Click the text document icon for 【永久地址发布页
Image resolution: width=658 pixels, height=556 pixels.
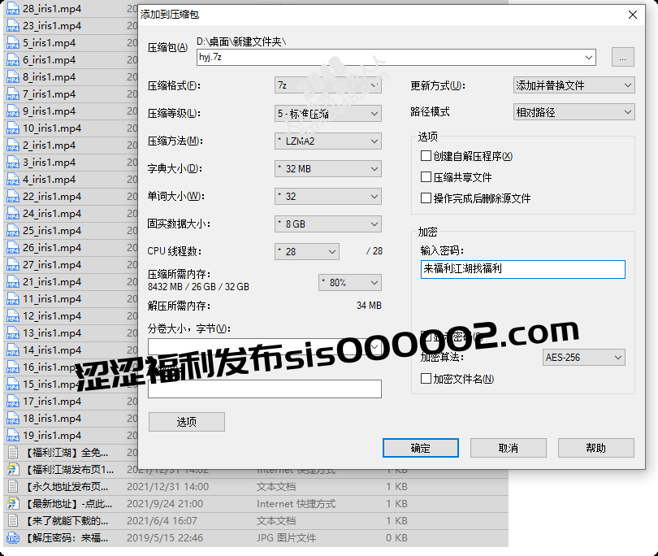pyautogui.click(x=13, y=487)
